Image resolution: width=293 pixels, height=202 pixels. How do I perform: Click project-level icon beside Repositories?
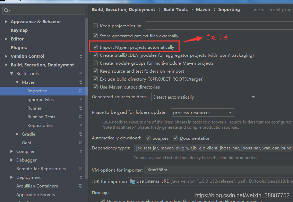pos(80,126)
